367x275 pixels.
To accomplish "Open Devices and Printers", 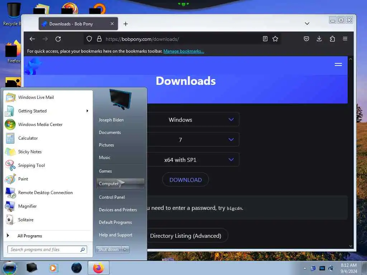I will (x=120, y=210).
